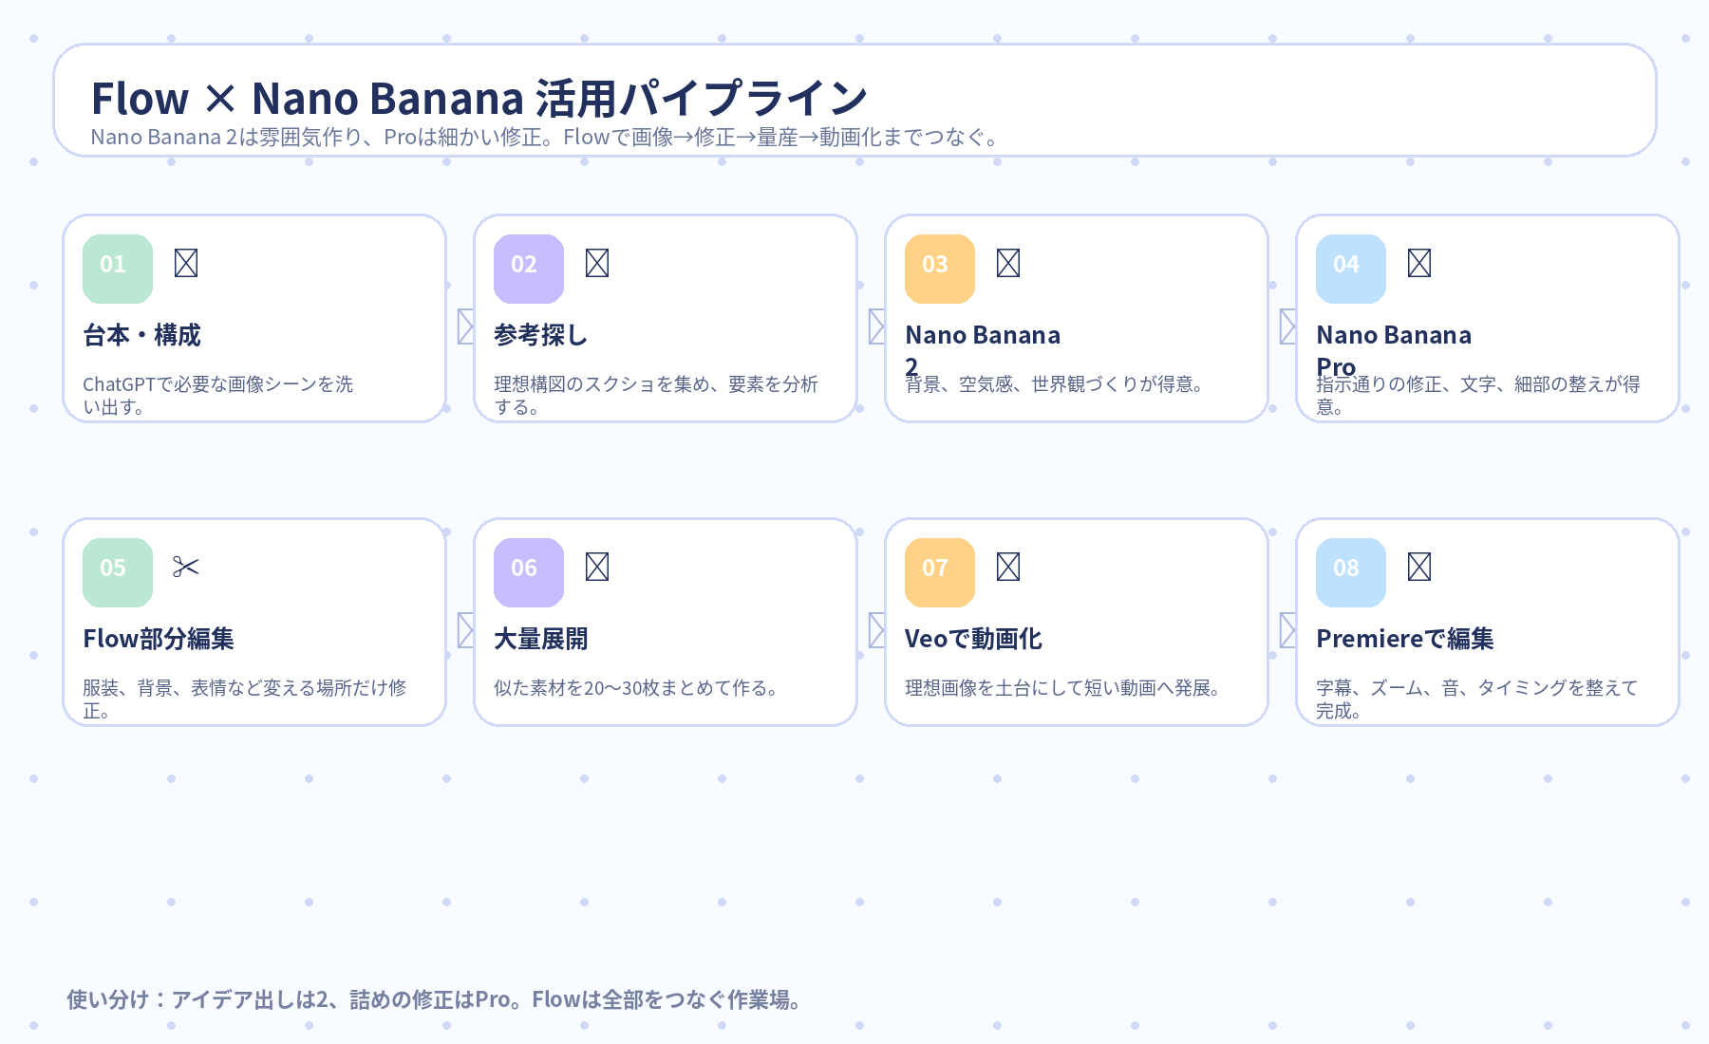
Task: Click the 台本・構成 card title
Action: (141, 335)
